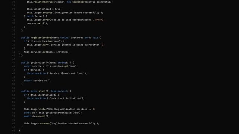The image size is (239, 134).
Task: Click the 'Application started successfully' string
Action: tap(73, 124)
